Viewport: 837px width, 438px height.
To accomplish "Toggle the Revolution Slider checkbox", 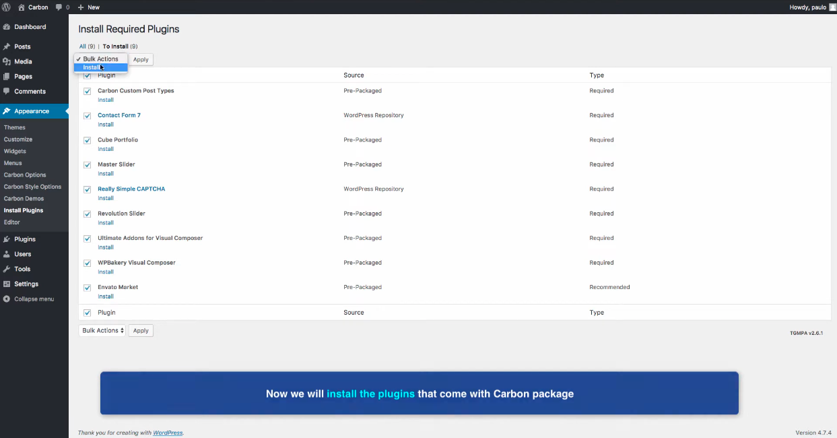I will 87,214.
